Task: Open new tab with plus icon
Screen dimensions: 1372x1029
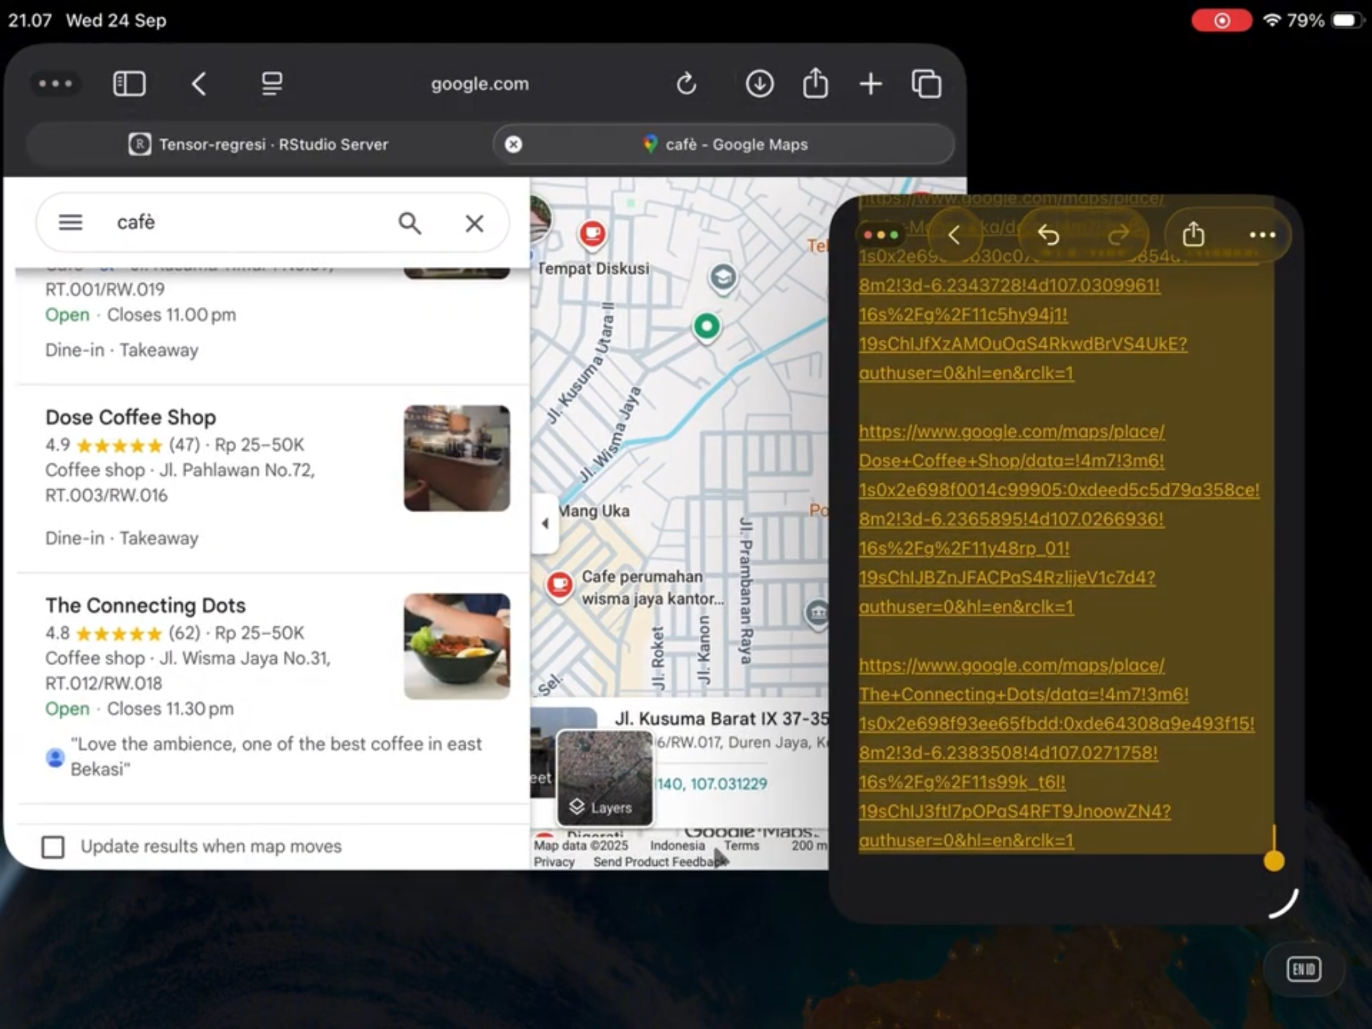Action: click(x=870, y=84)
